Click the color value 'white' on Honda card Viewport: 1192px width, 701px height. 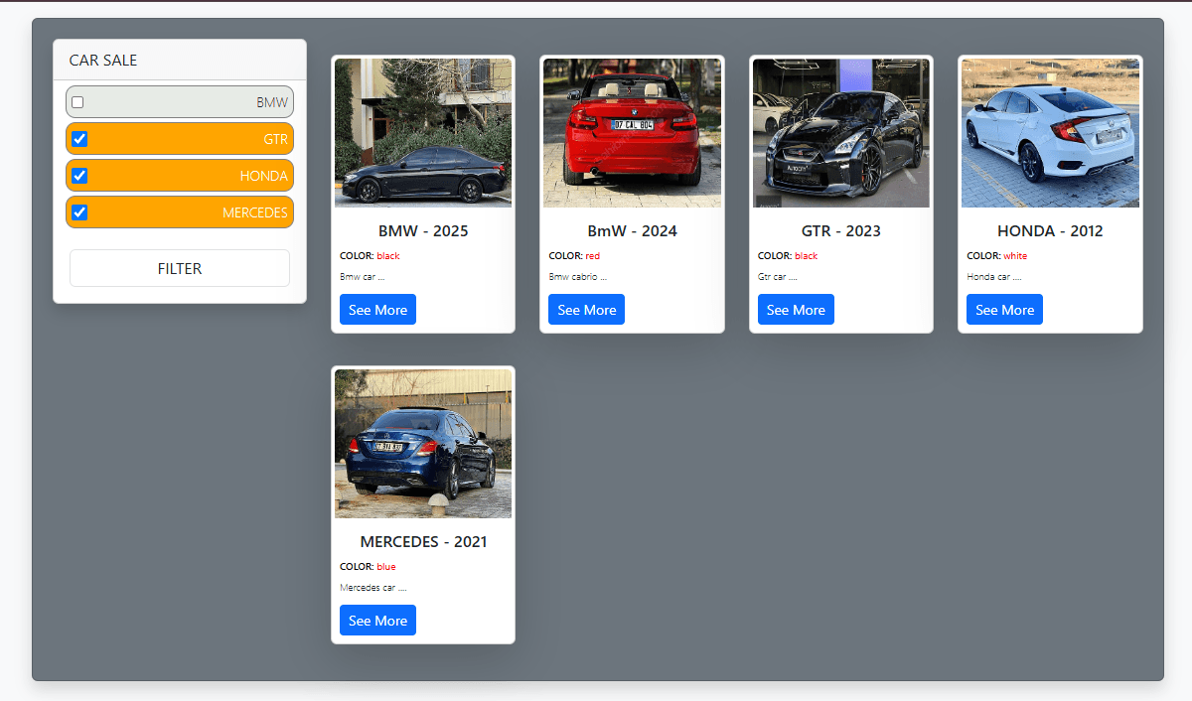coord(1015,256)
